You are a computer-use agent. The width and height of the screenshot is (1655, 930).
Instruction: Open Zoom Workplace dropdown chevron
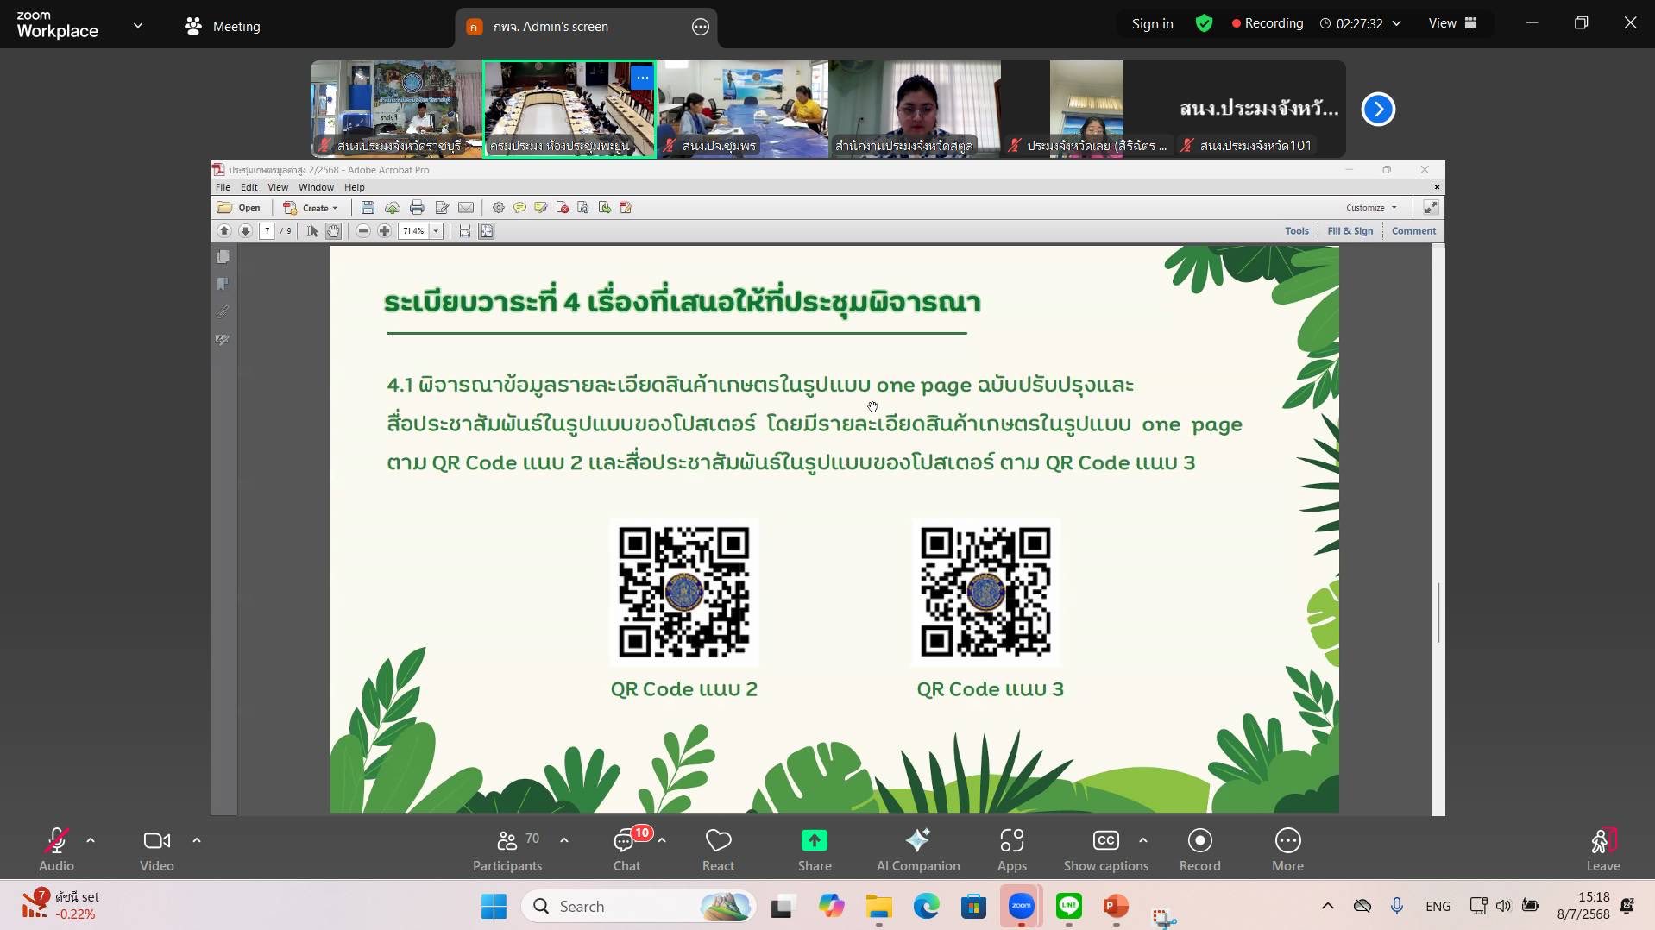[x=138, y=26]
